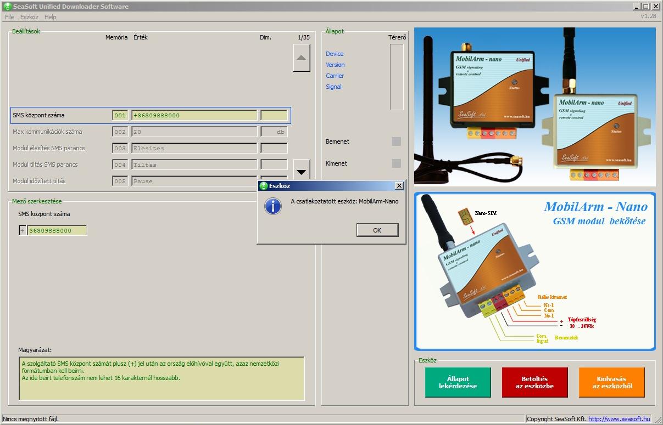Click the plus sign prefix box
The image size is (663, 425).
[23, 230]
